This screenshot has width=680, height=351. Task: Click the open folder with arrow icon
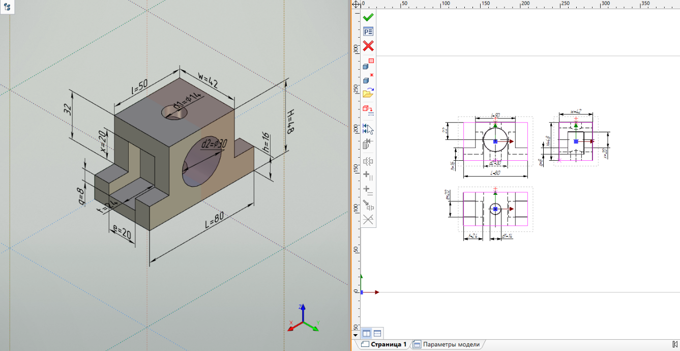pyautogui.click(x=368, y=93)
